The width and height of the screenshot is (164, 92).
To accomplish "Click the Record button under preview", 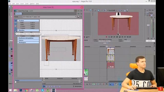I will point(107,37).
